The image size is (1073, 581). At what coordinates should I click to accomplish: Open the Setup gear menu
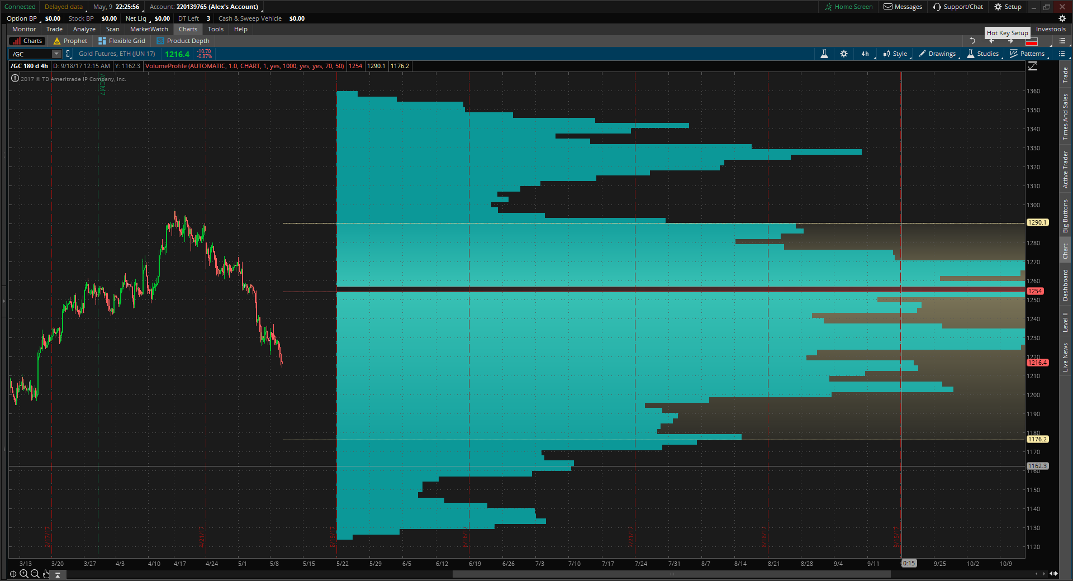(1008, 7)
